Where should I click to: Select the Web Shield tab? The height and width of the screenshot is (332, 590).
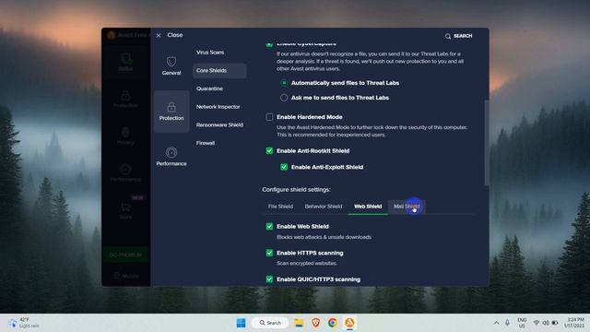368,207
